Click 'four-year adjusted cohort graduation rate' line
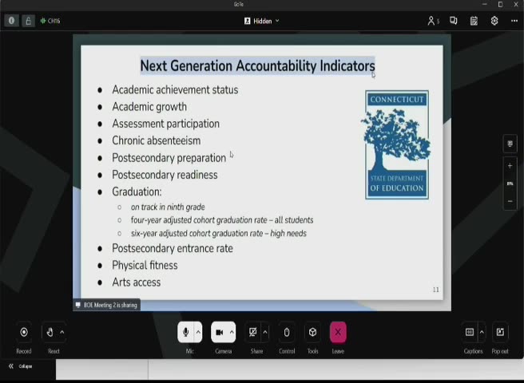This screenshot has width=524, height=383. [x=222, y=220]
